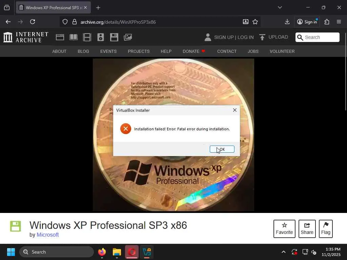Screen dimensions: 347x260
Task: Click the Flag button
Action: 326,229
